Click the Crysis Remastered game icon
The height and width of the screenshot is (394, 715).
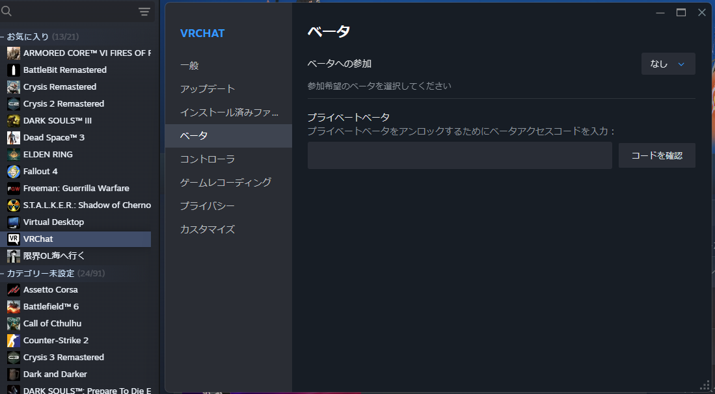pos(14,87)
